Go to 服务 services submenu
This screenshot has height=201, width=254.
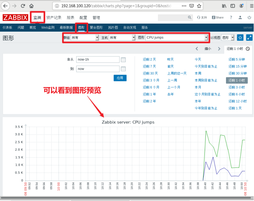145,28
